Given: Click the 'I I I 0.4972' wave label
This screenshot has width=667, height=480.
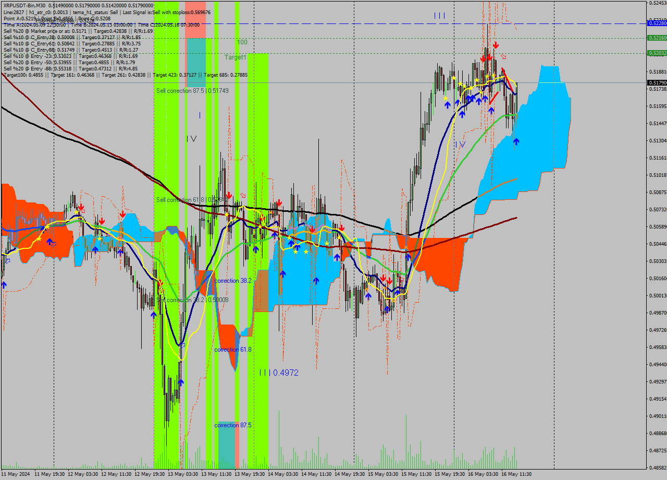Looking at the screenshot, I should pyautogui.click(x=279, y=373).
